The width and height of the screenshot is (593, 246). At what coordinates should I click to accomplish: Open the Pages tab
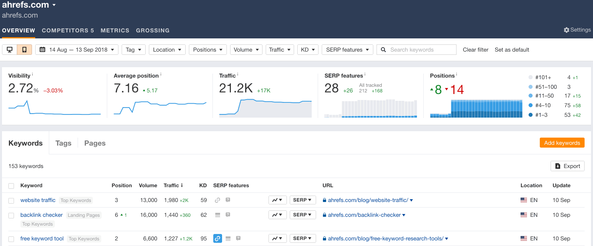tap(95, 143)
